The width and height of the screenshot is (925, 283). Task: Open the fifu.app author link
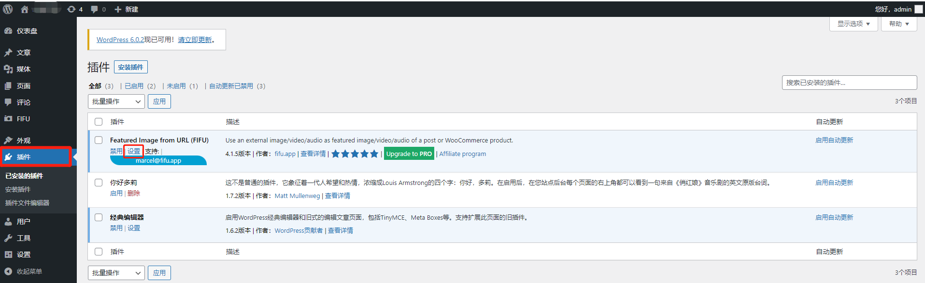pyautogui.click(x=285, y=154)
